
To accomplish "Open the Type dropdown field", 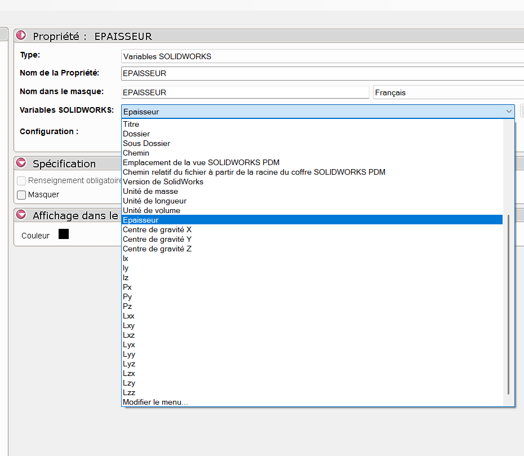I will click(x=322, y=56).
